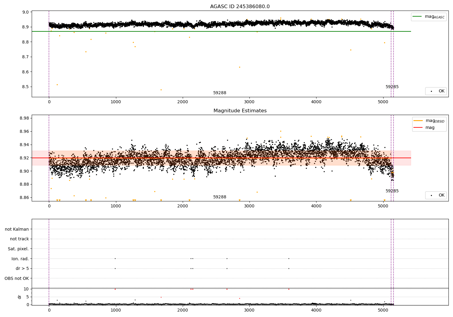Click the '8.96' y-axis tick label
This screenshot has width=453, height=317.
point(24,132)
